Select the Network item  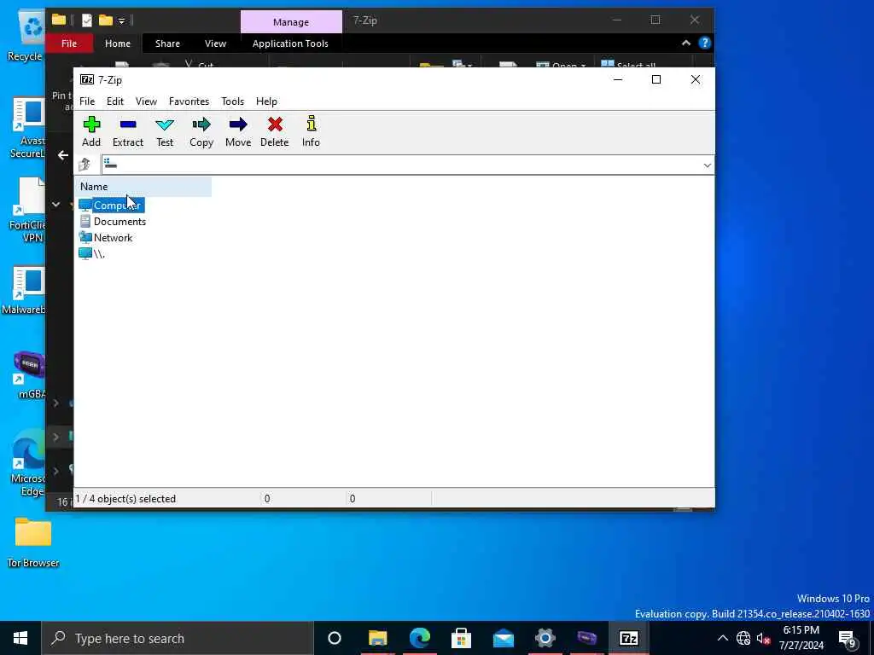point(113,238)
